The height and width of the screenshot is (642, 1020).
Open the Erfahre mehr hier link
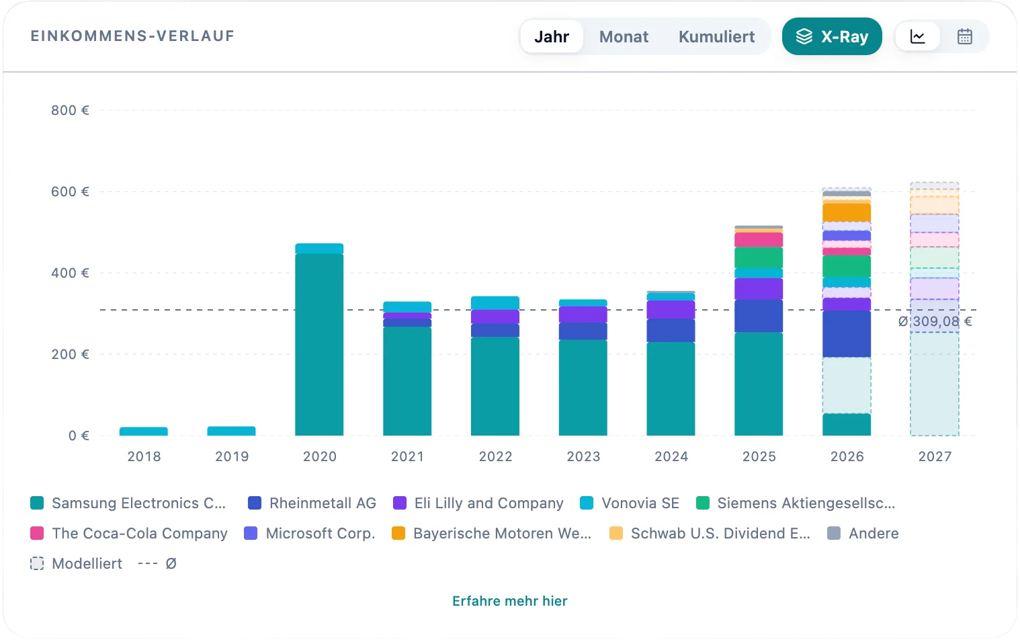(509, 601)
